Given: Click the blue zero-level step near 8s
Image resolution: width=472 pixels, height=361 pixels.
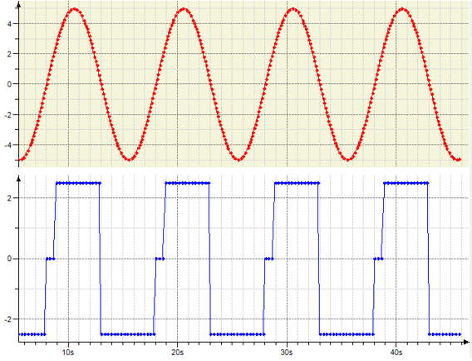Looking at the screenshot, I should tap(50, 259).
